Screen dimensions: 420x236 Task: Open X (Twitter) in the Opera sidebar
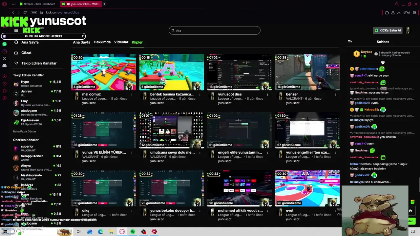(x=4, y=58)
